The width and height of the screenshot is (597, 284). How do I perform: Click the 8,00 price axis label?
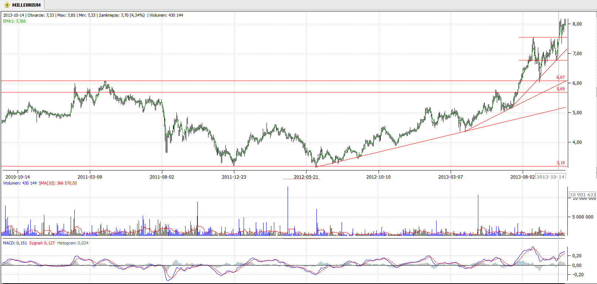coord(577,24)
